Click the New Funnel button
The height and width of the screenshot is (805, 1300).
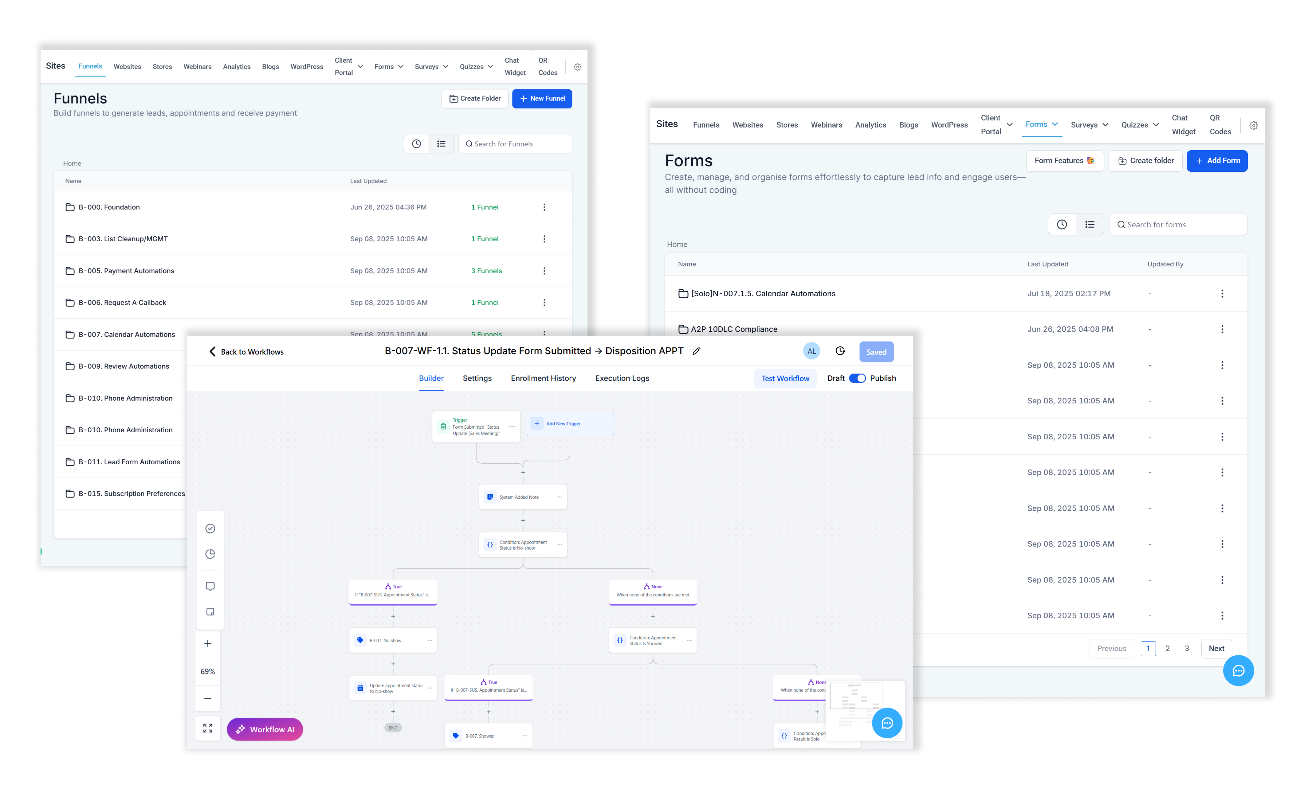[x=542, y=99]
